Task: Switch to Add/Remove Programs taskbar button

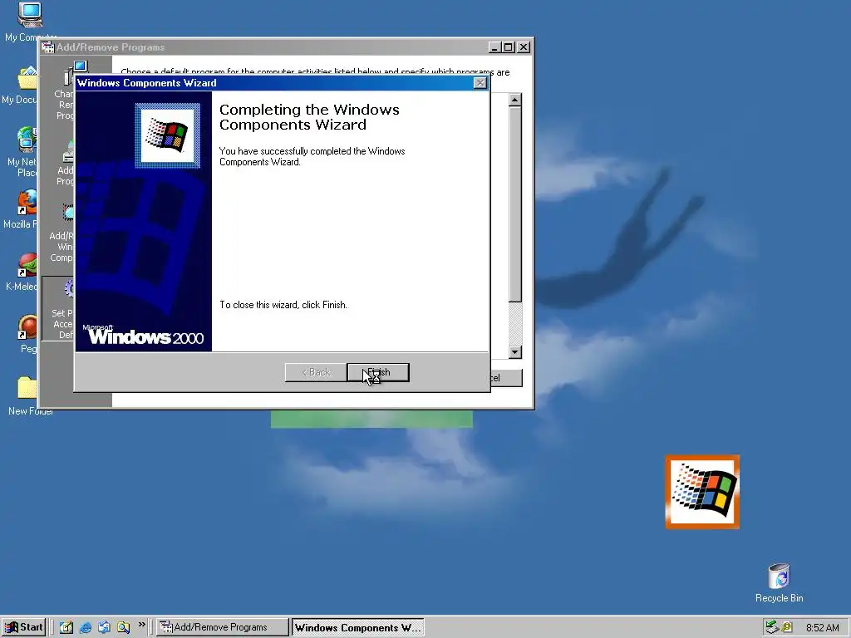Action: (223, 627)
